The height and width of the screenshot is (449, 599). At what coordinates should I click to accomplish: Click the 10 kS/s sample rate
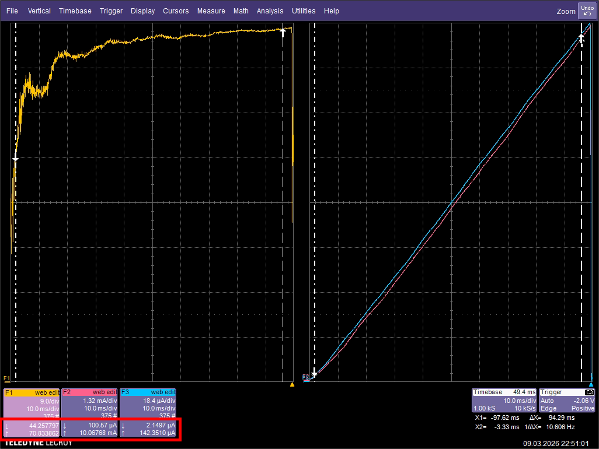point(525,409)
